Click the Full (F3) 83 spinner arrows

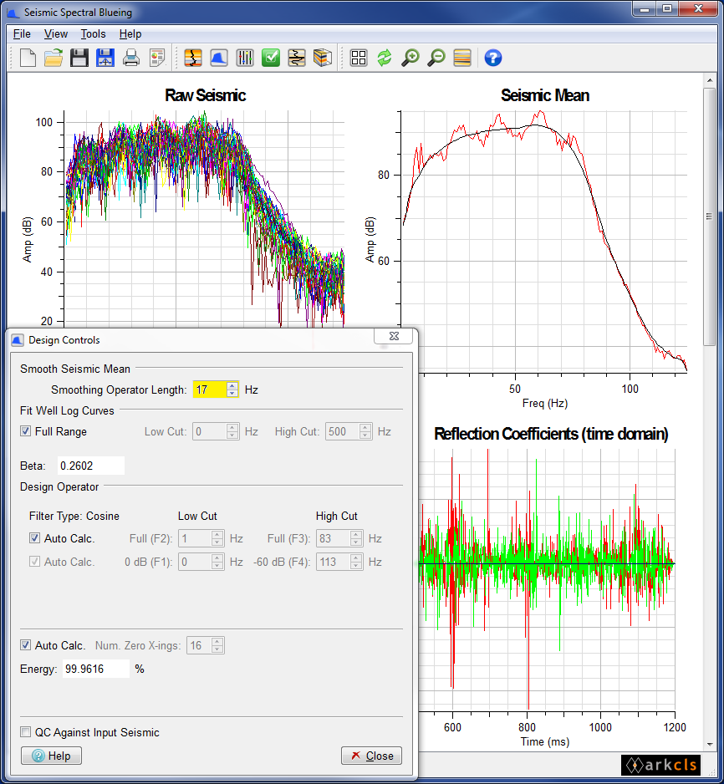pos(356,538)
